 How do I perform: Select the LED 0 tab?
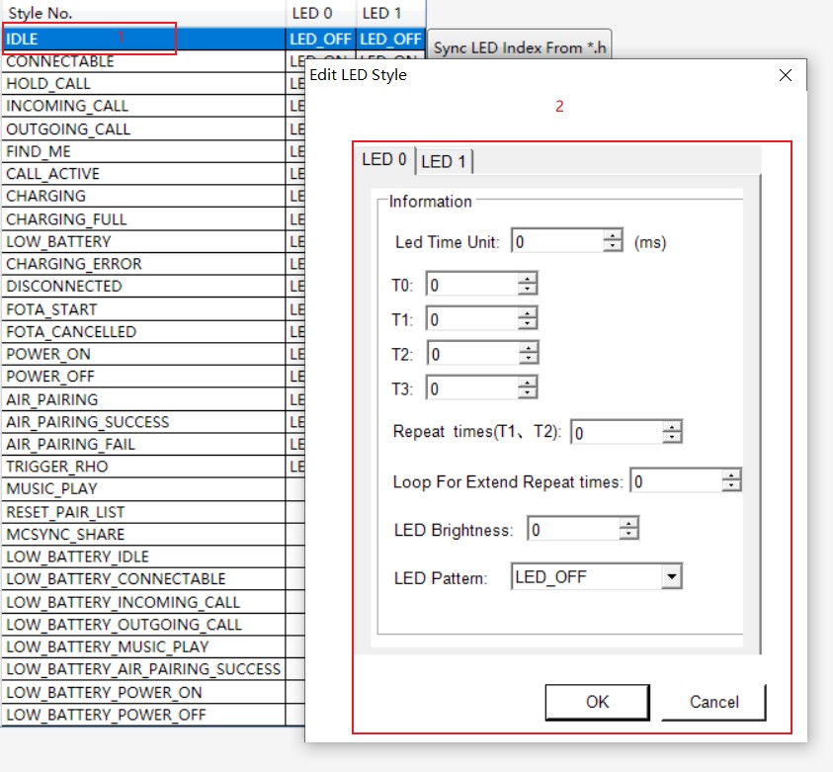[383, 159]
